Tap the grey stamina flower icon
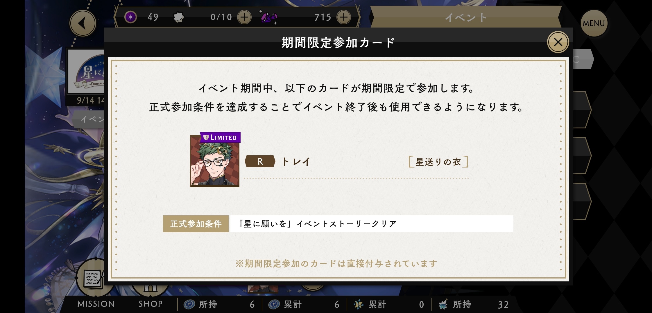Viewport: 652px width, 313px height. 178,18
